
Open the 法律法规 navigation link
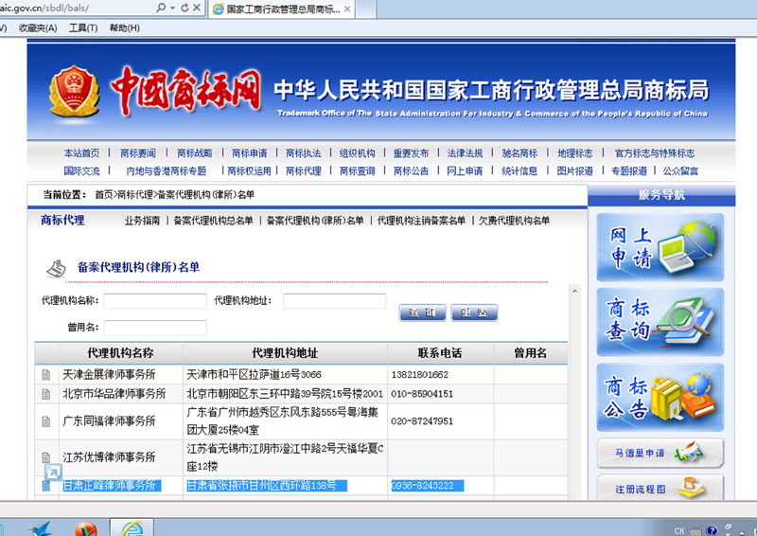pyautogui.click(x=465, y=153)
